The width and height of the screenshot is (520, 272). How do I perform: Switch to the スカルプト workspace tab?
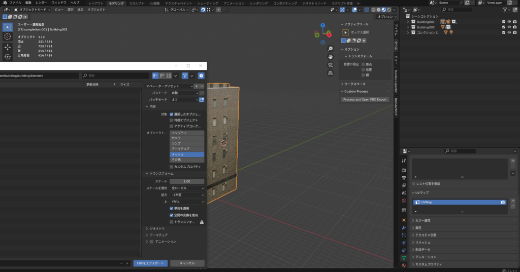(136, 3)
